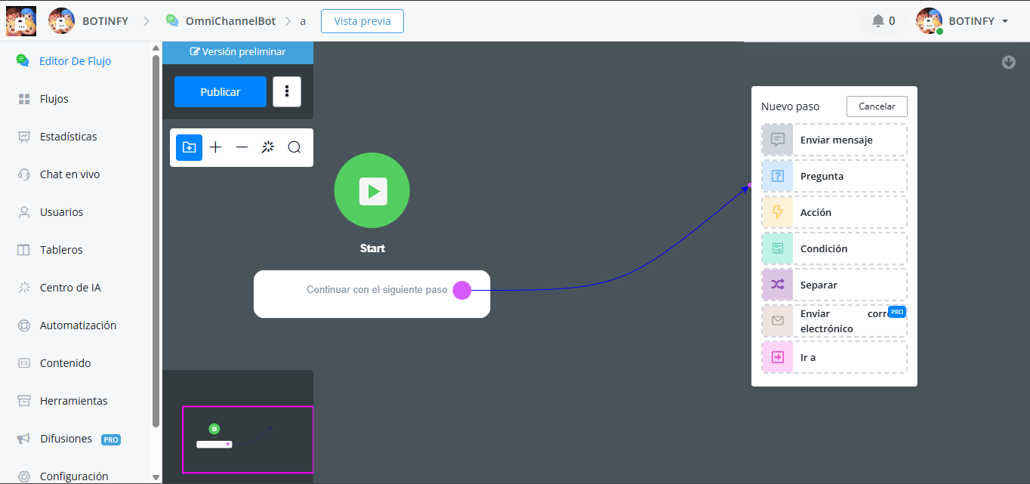Click OmniChannelBot breadcrumb link
The height and width of the screenshot is (484, 1030).
(x=231, y=21)
